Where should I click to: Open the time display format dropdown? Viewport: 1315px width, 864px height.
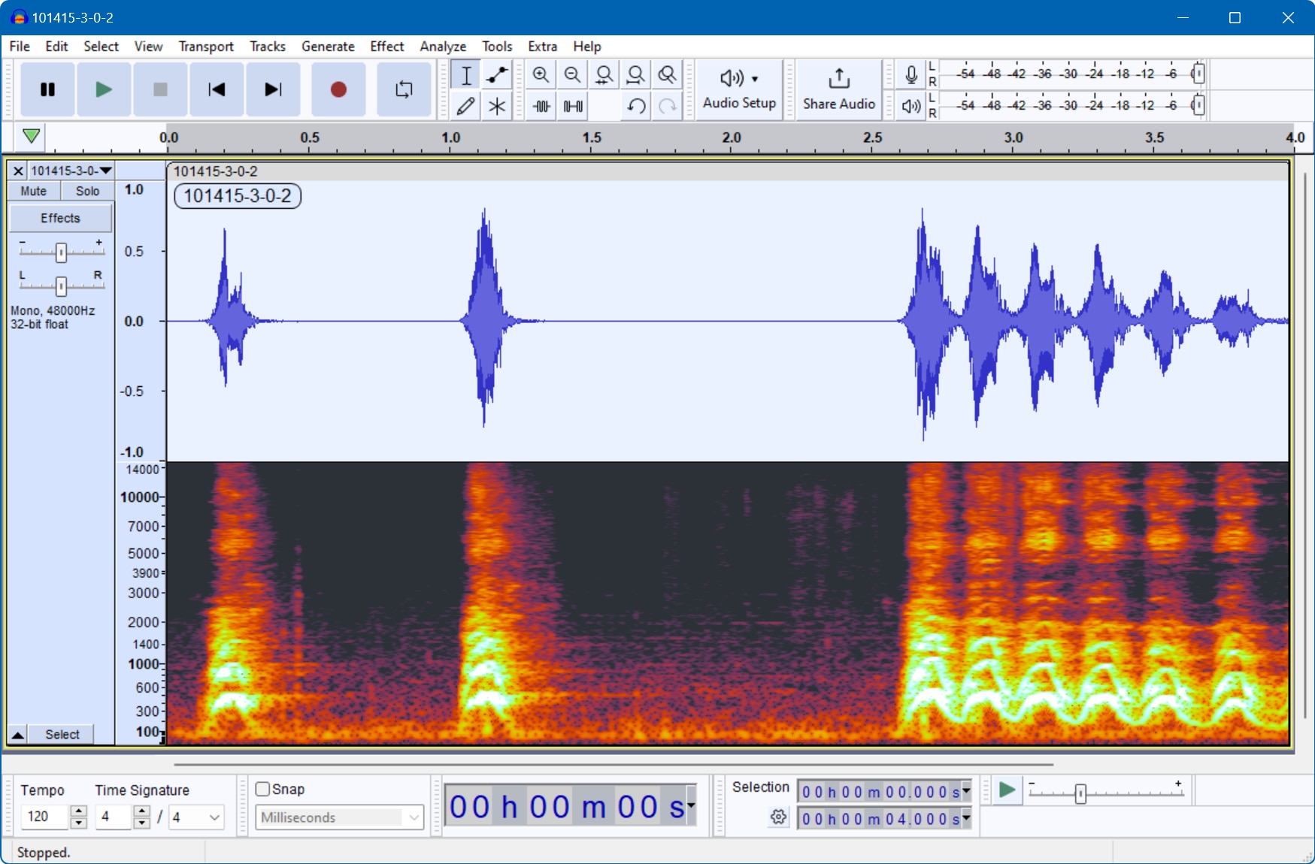pyautogui.click(x=691, y=806)
